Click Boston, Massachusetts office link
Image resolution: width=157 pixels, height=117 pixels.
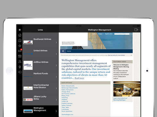coord(68,86)
